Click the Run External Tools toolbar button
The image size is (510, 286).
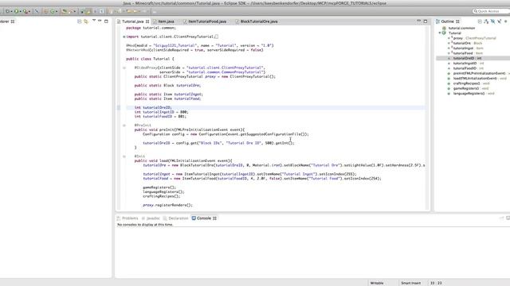tap(25, 11)
